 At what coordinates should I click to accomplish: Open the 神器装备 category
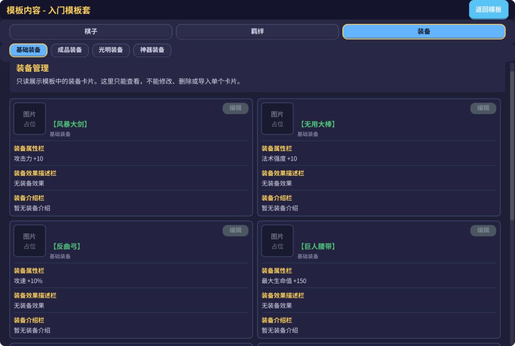(x=152, y=50)
